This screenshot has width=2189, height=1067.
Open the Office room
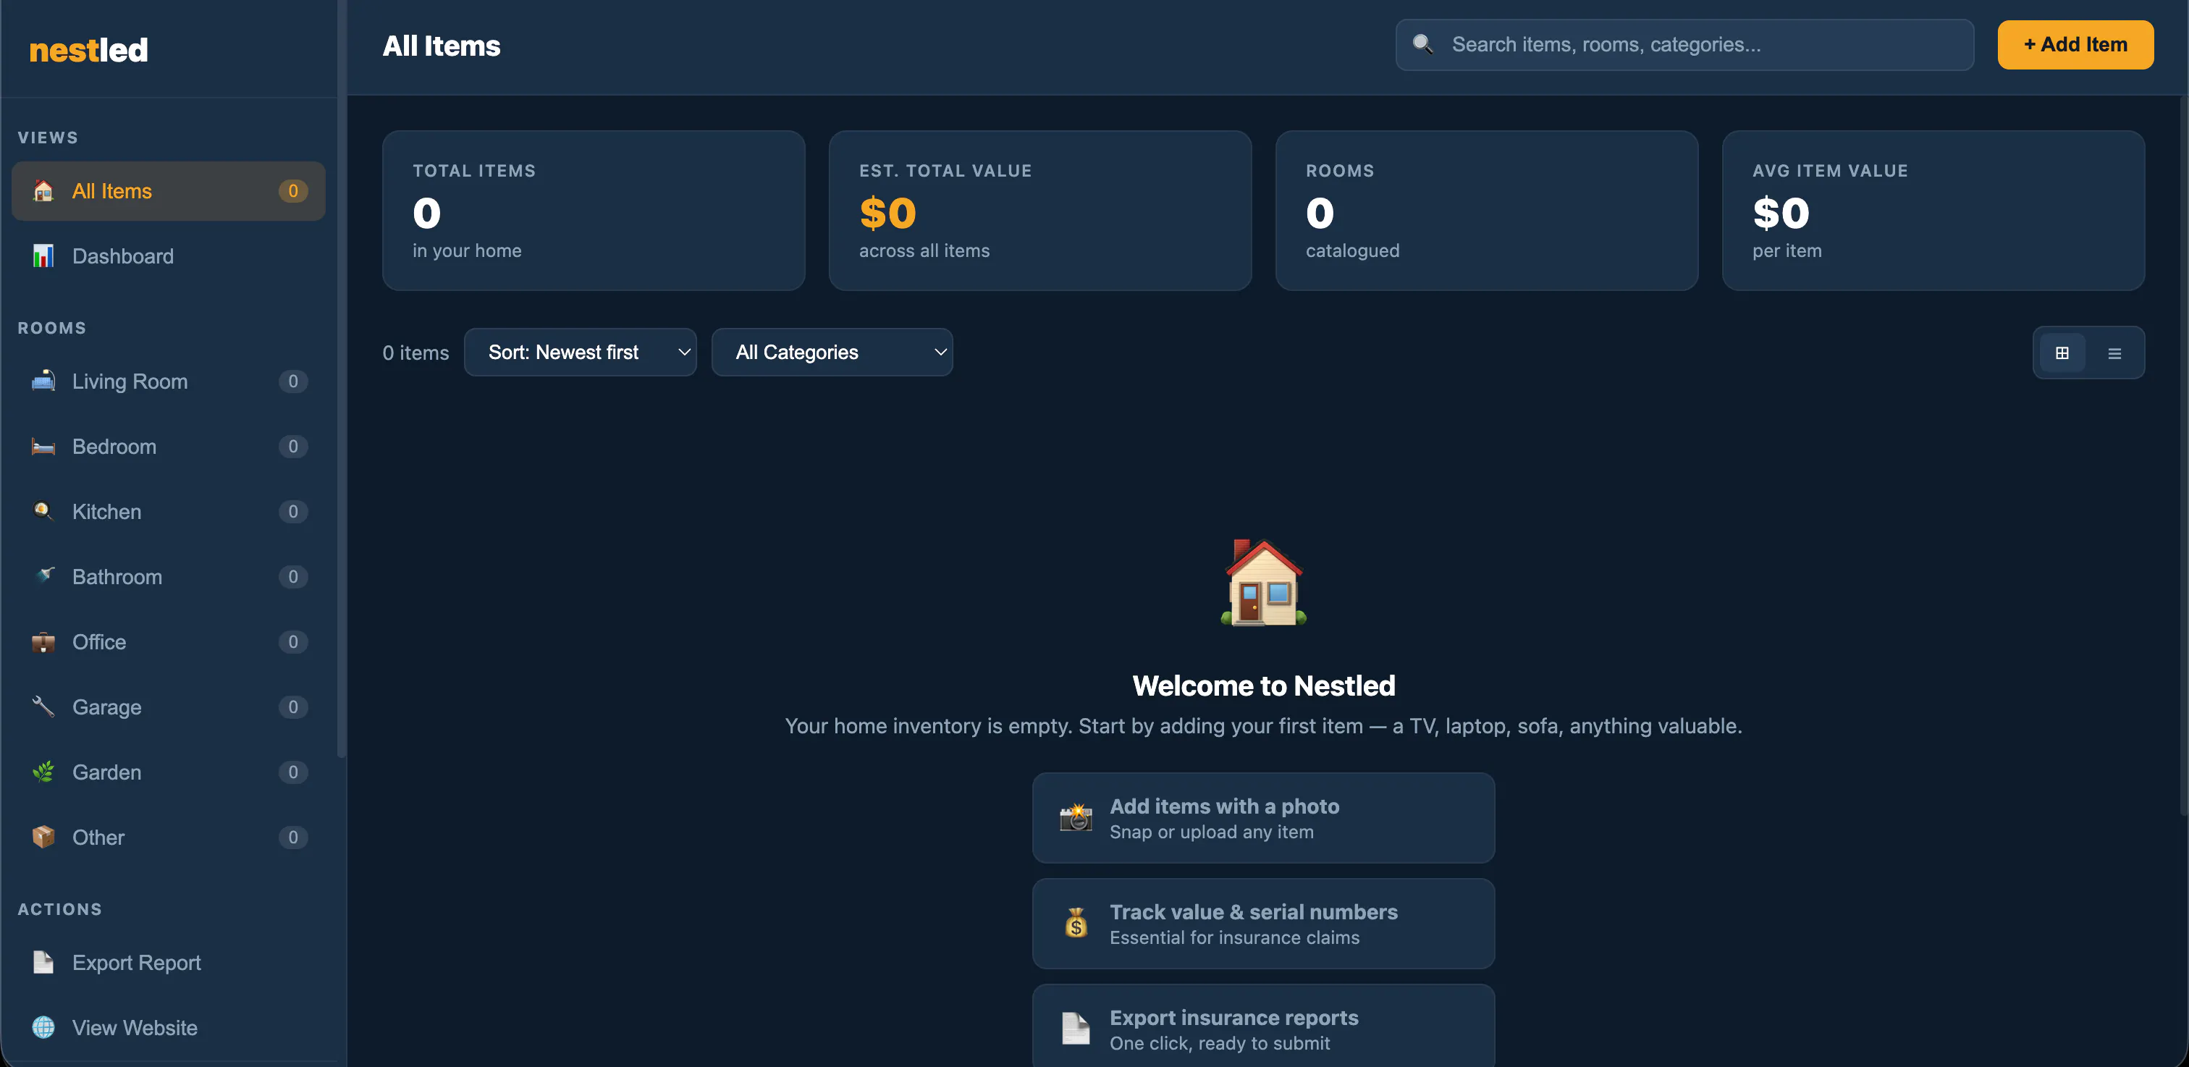[x=168, y=642]
